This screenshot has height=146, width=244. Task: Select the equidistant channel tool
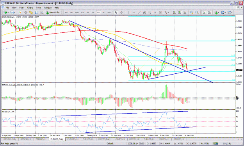[x=144, y=12]
